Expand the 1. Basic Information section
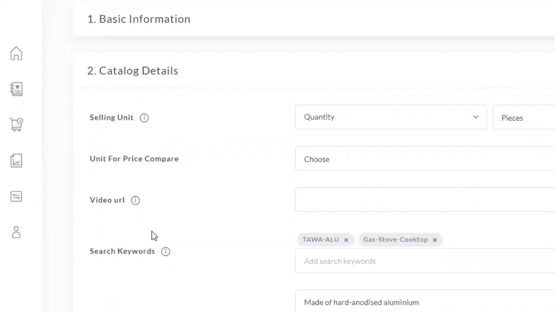Image resolution: width=555 pixels, height=312 pixels. tap(139, 19)
